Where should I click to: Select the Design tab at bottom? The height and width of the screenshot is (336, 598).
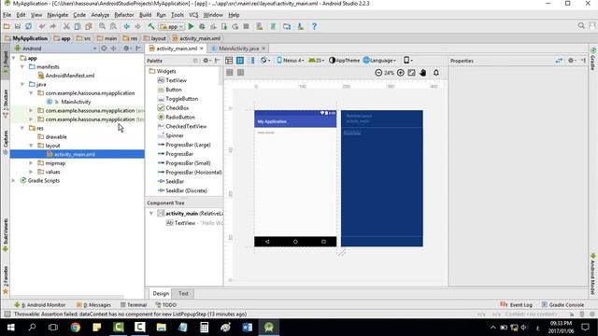tap(161, 293)
